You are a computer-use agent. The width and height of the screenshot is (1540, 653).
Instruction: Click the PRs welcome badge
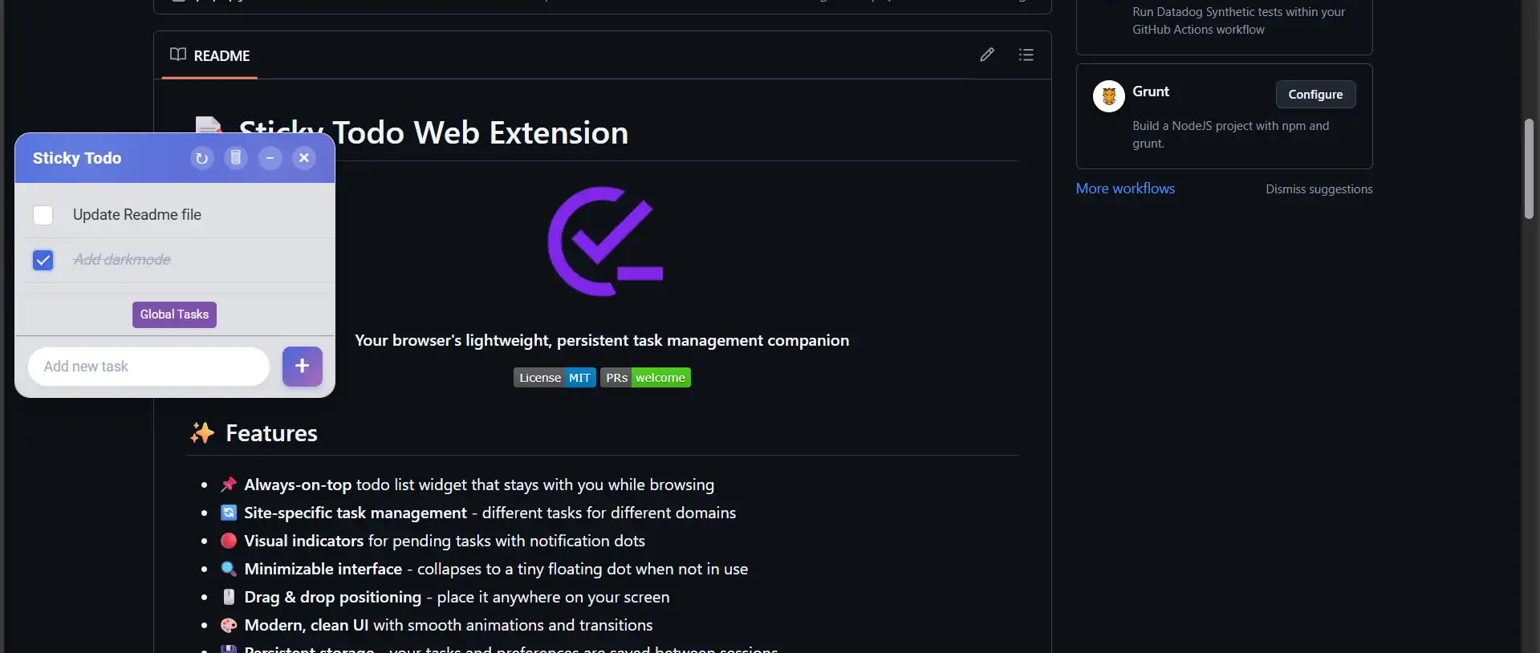click(x=645, y=378)
